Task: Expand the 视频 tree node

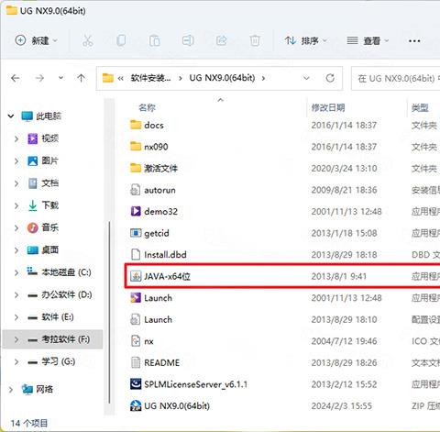Action: 16,138
